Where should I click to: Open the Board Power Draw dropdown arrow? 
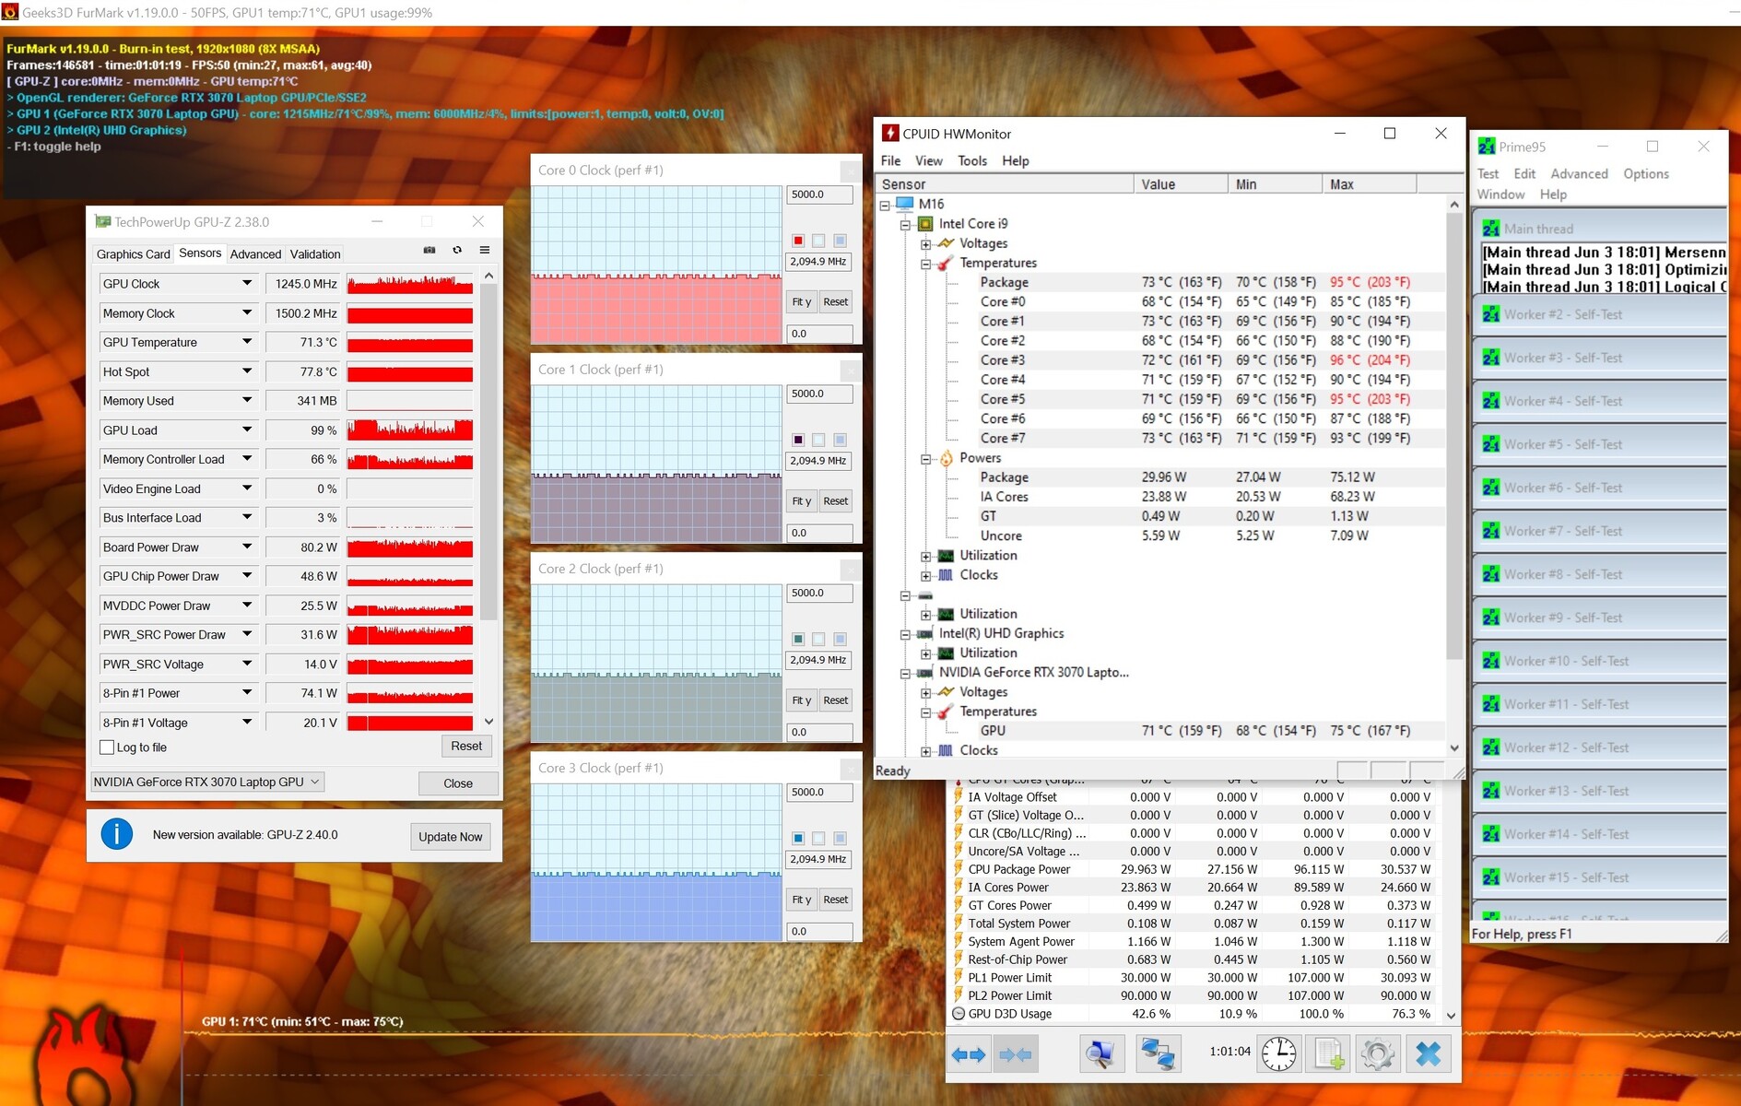(x=247, y=547)
